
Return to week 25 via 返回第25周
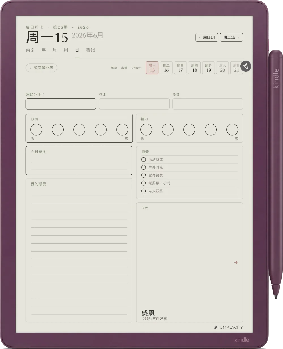pos(41,68)
